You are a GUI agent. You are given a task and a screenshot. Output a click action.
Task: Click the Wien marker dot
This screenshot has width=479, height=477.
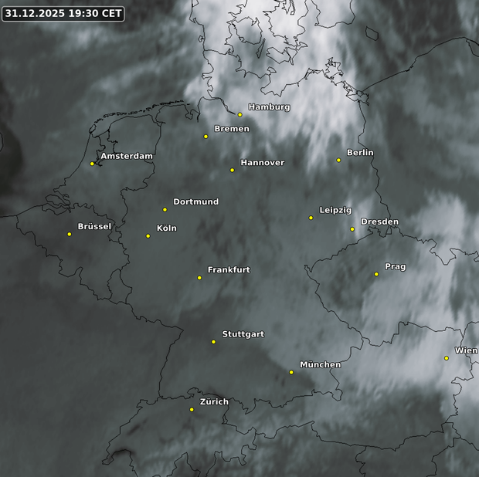click(x=447, y=358)
